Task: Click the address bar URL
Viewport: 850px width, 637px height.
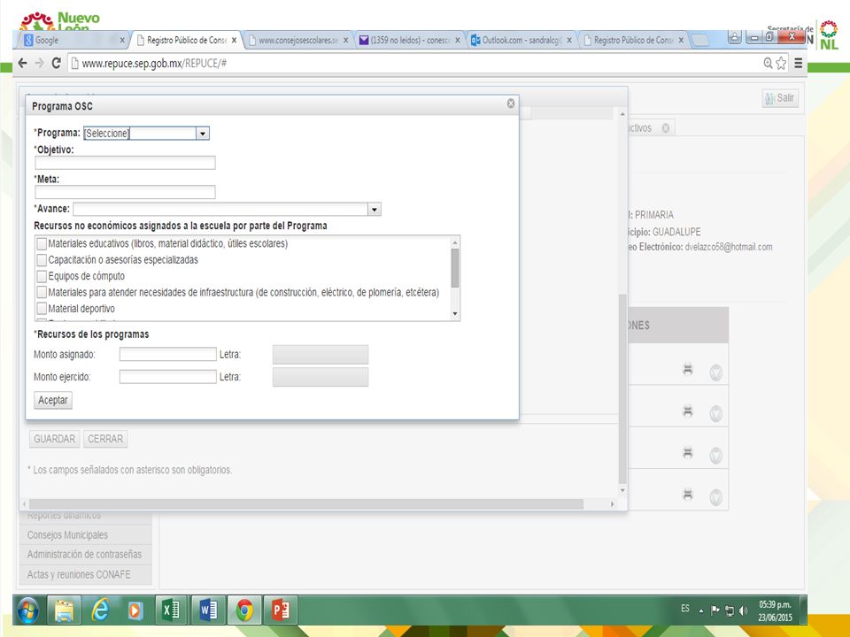Action: pos(154,64)
